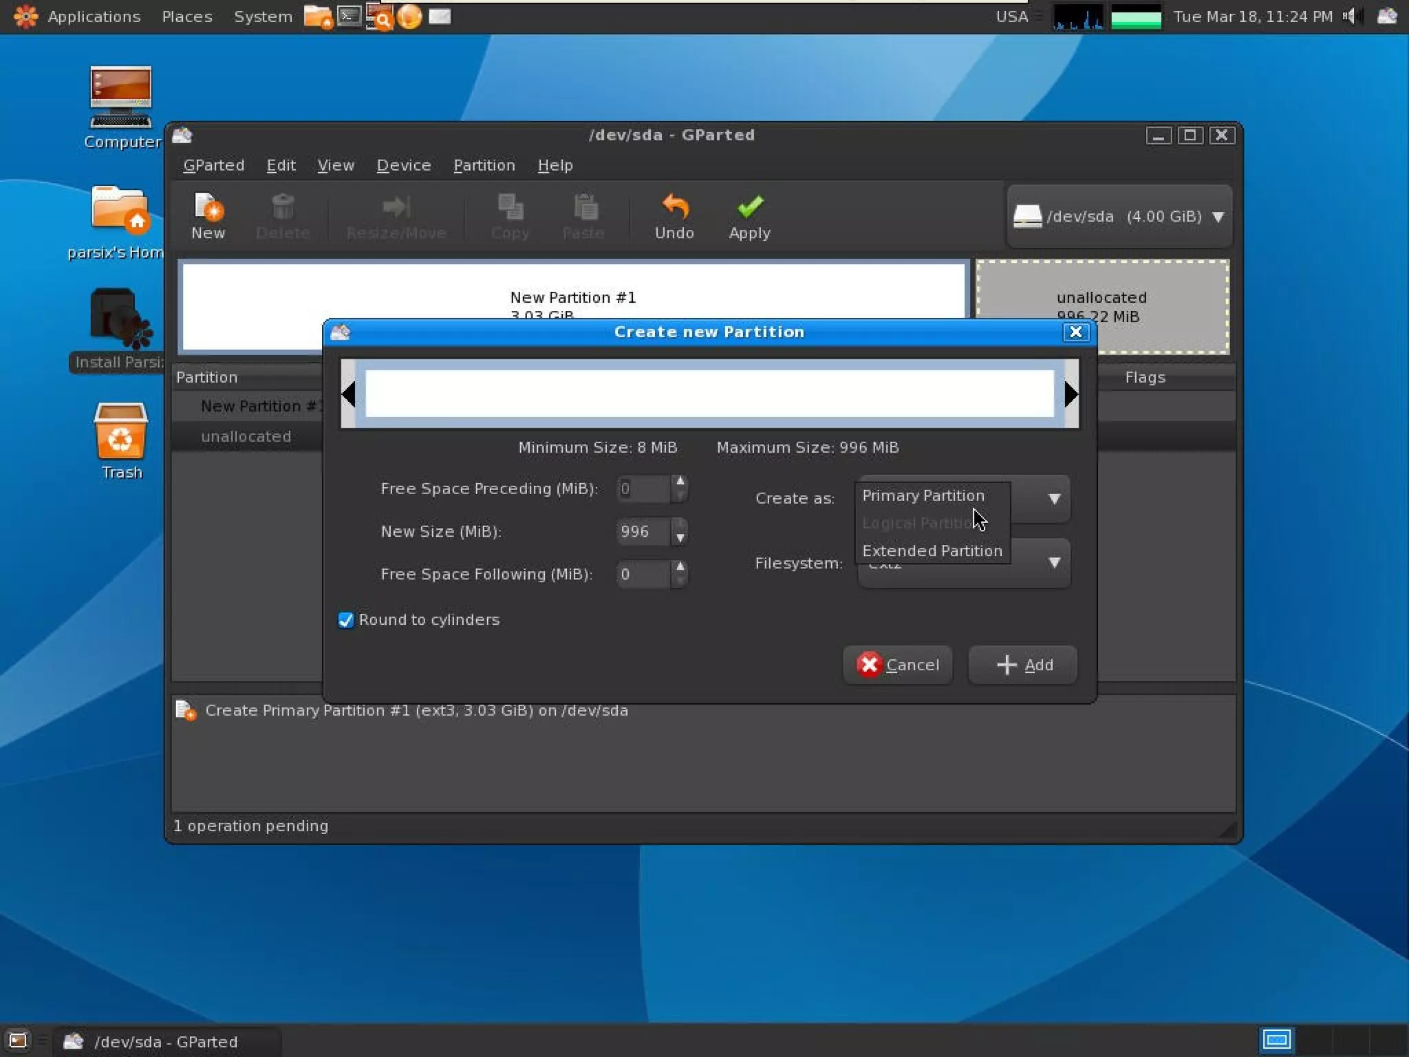
Task: Open the Filesystem dropdown arrow
Action: 1053,563
